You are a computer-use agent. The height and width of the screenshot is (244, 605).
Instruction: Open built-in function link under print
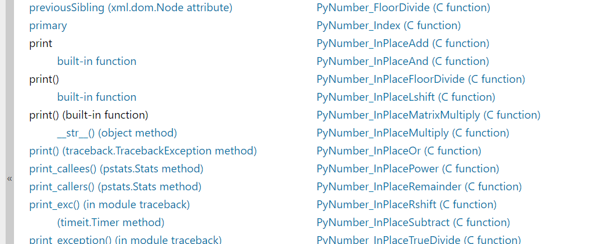tap(97, 62)
